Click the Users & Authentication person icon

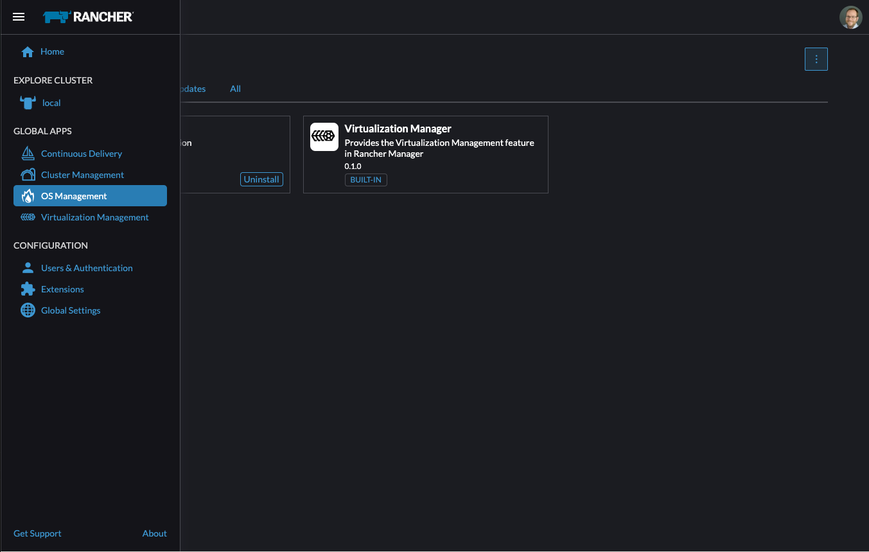(x=28, y=268)
